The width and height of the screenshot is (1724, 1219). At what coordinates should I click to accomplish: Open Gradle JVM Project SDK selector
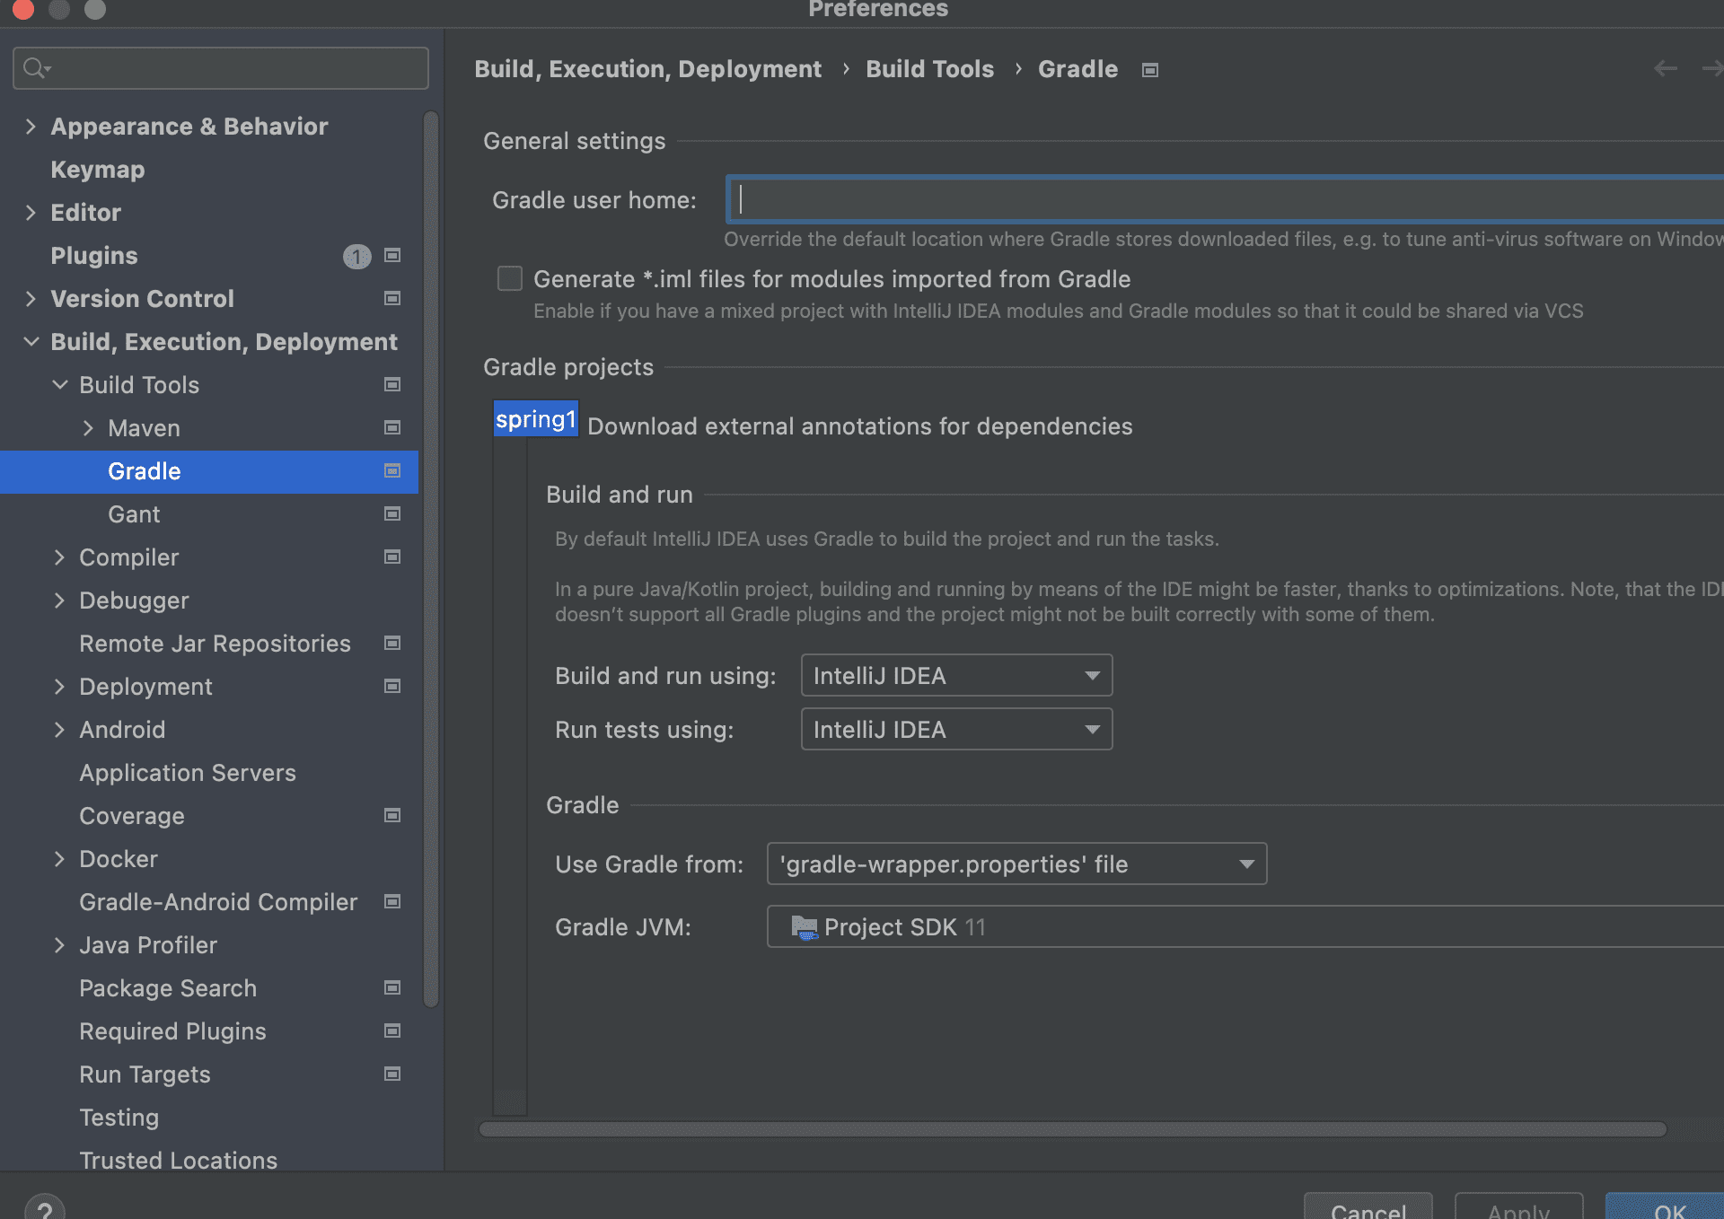[x=1245, y=926]
